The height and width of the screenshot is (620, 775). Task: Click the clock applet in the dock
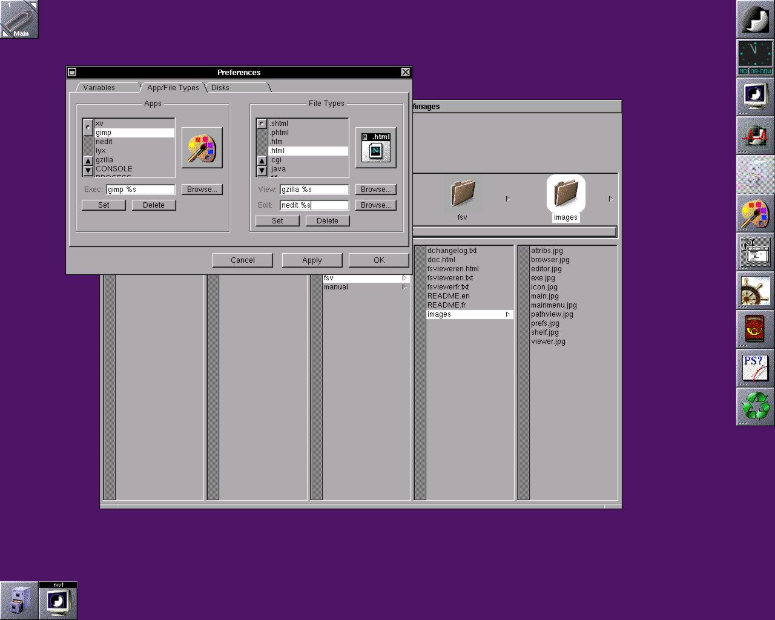(x=755, y=58)
